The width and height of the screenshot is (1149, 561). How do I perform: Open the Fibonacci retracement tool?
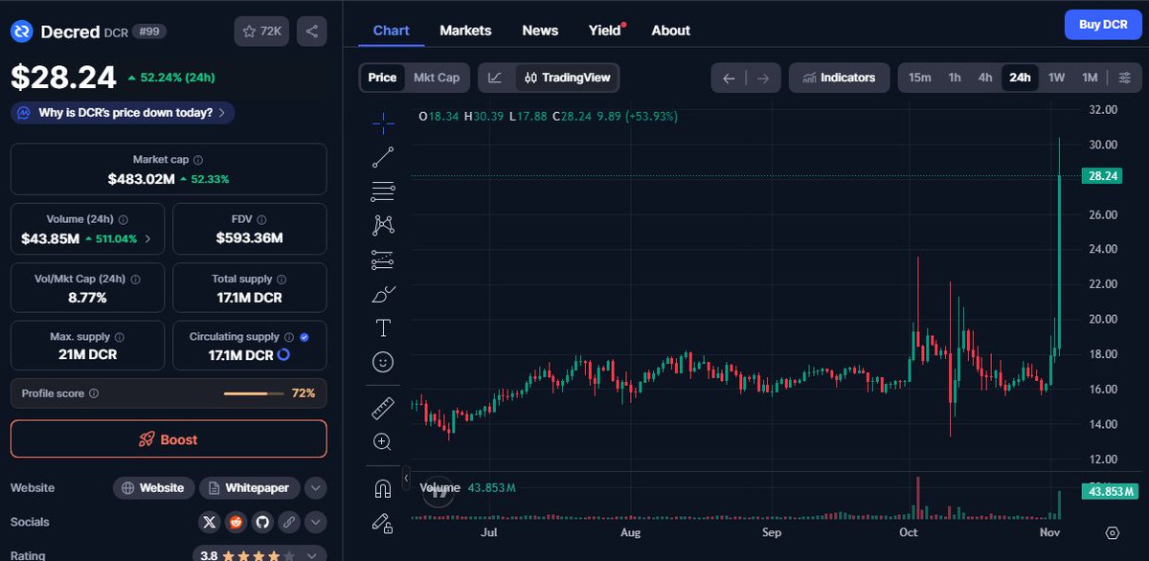(x=383, y=191)
